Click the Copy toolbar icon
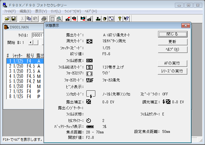The height and width of the screenshot is (145, 205). pos(29,19)
